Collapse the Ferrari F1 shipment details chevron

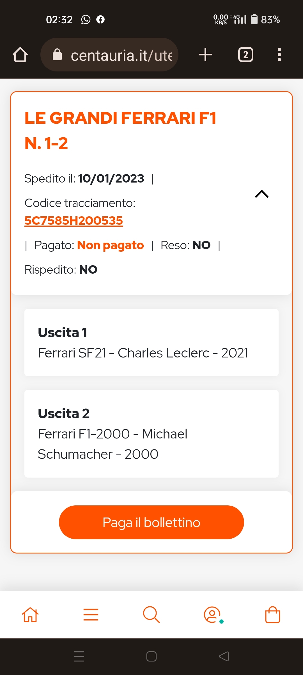click(x=262, y=194)
